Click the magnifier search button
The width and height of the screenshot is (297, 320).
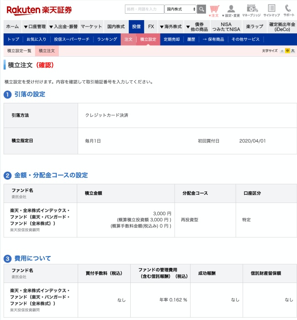click(x=202, y=9)
